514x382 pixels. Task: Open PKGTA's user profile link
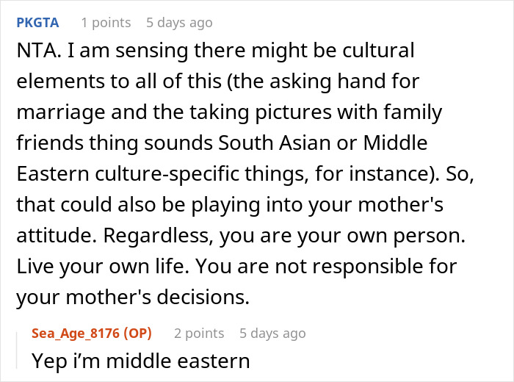[x=37, y=23]
